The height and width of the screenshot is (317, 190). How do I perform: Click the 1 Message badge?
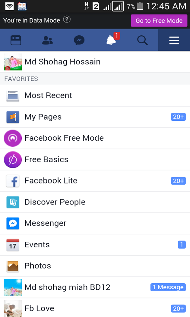click(168, 287)
